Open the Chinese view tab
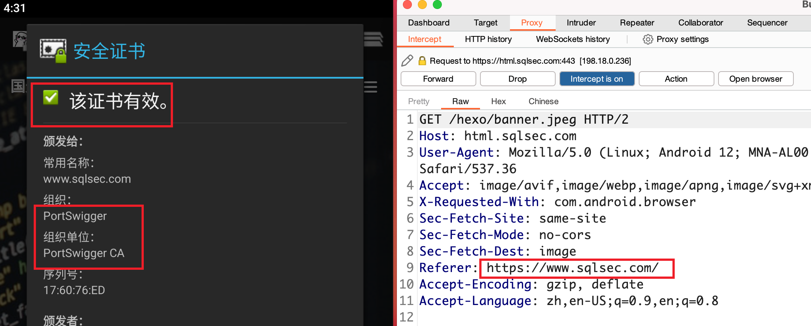Image resolution: width=811 pixels, height=326 pixels. (543, 102)
